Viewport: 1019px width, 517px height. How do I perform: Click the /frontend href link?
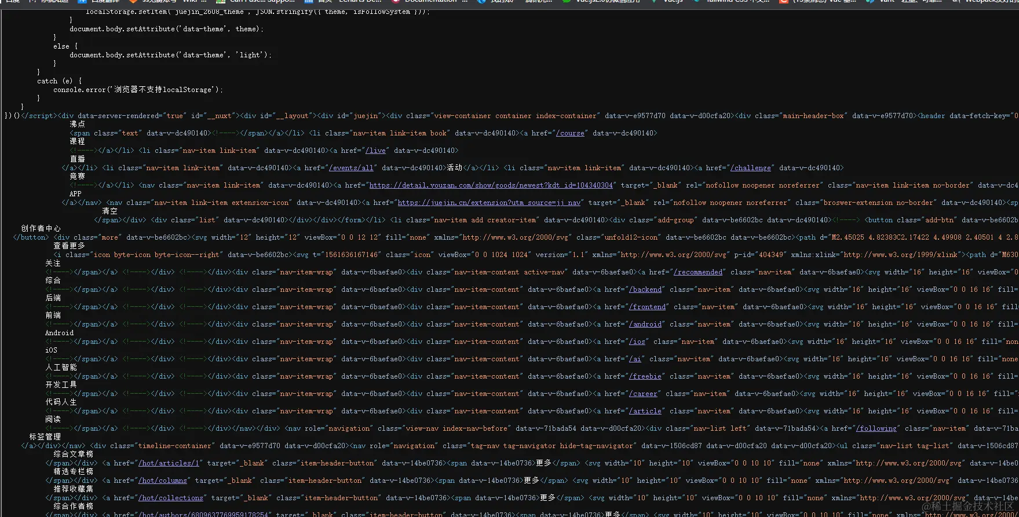(x=647, y=307)
